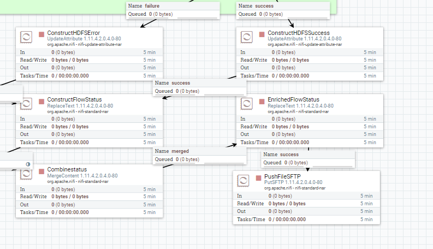Image resolution: width=433 pixels, height=249 pixels.
Task: Click MergeContent version text under Combinestatus
Action: (x=82, y=176)
